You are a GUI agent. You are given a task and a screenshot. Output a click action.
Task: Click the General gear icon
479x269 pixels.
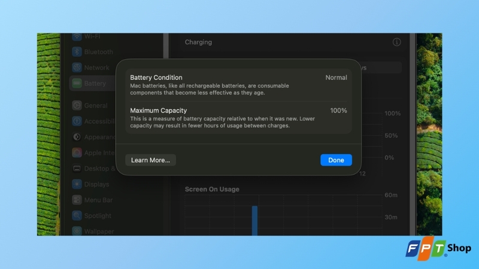(x=77, y=106)
